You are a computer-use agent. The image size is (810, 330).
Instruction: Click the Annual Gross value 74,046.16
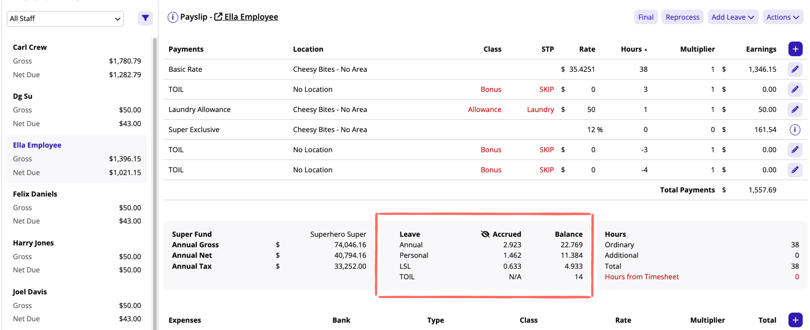click(350, 245)
